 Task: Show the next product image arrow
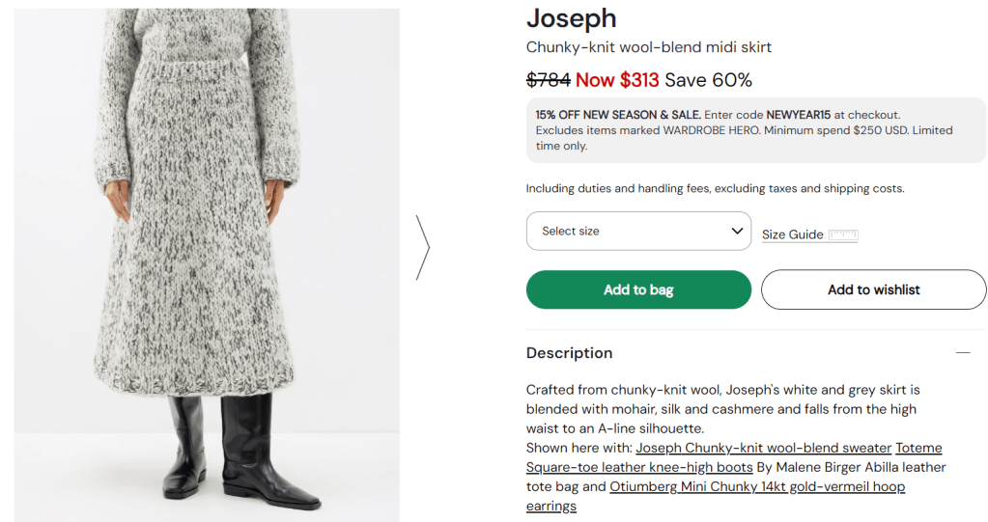point(423,248)
